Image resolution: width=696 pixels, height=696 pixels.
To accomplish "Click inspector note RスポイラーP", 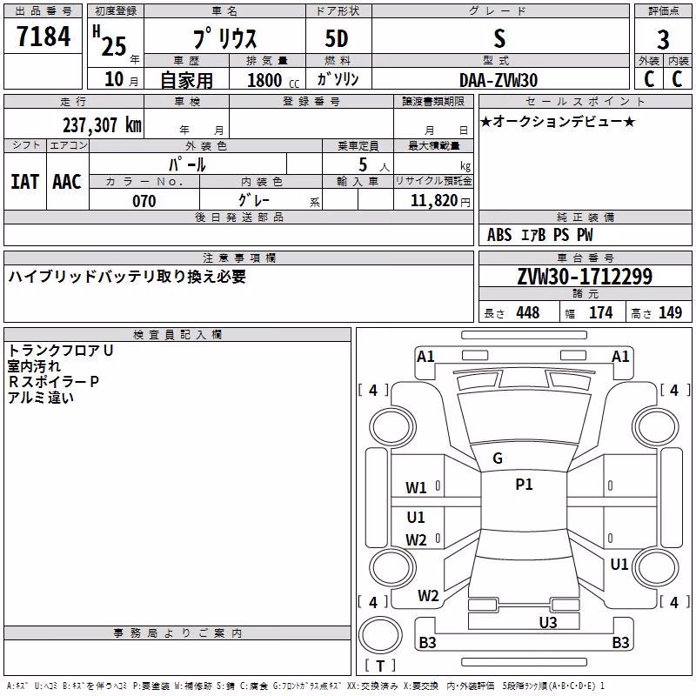I will (53, 382).
